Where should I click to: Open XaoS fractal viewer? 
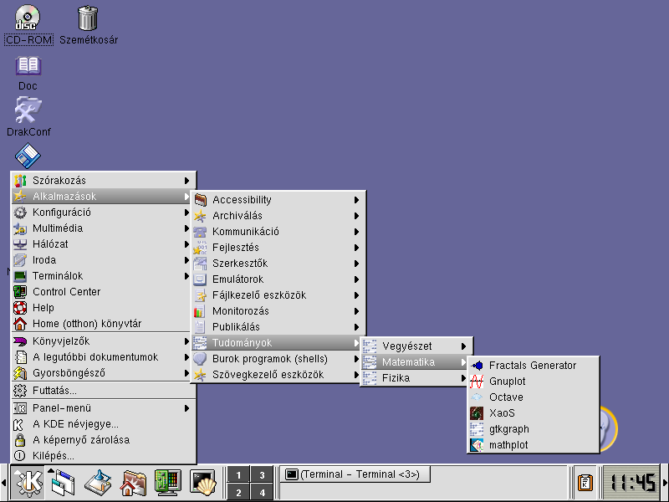pyautogui.click(x=533, y=412)
